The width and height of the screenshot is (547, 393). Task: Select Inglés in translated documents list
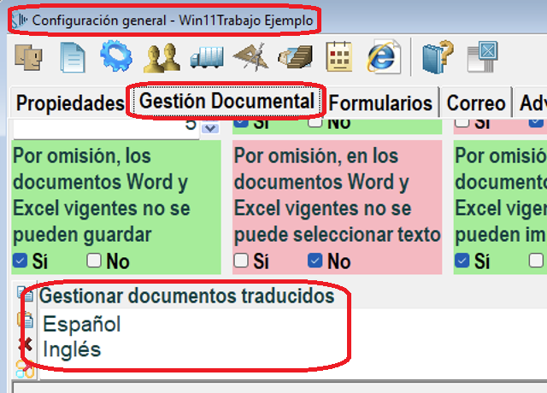(x=72, y=349)
